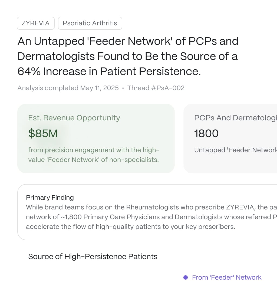Viewport: 277px width, 285px height.
Task: Select the ZYREVIA brand tag
Action: coord(36,23)
